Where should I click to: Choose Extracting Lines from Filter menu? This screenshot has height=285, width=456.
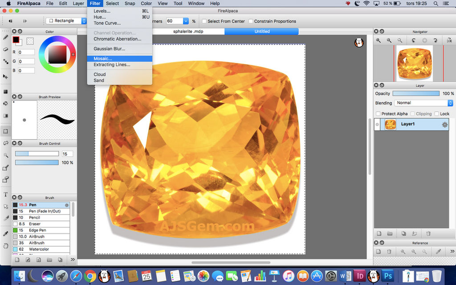pyautogui.click(x=119, y=65)
